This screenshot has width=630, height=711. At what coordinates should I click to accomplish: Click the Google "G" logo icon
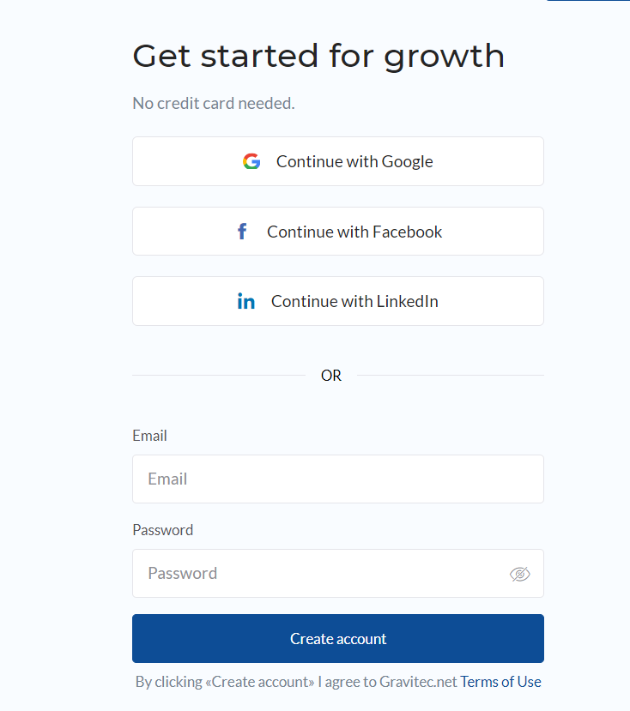click(251, 161)
